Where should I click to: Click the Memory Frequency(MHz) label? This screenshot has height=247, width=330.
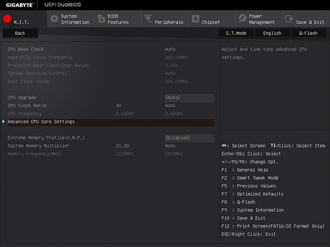[35, 154]
